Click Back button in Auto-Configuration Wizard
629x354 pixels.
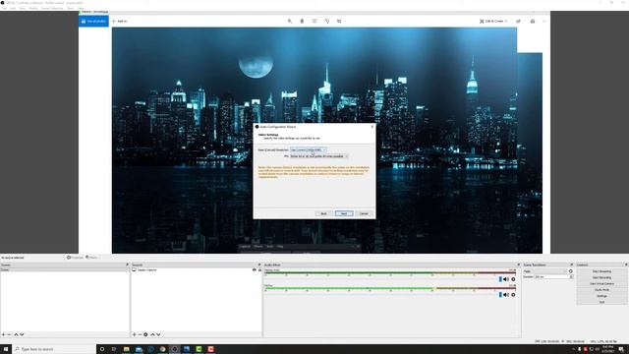pos(323,213)
